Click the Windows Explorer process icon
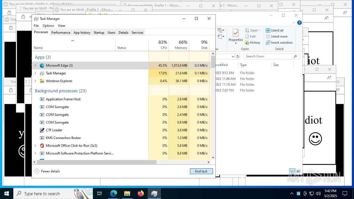 [x=42, y=81]
